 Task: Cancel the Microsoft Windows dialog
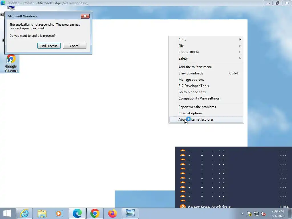point(74,46)
